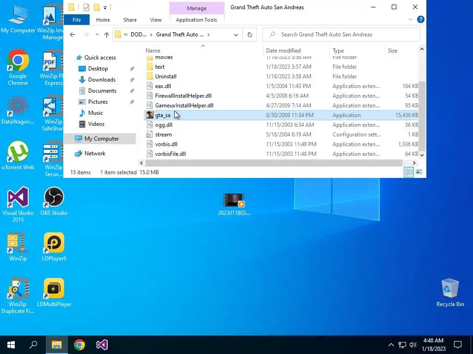Go back in Explorer navigation
This screenshot has width=473, height=354.
(x=73, y=35)
